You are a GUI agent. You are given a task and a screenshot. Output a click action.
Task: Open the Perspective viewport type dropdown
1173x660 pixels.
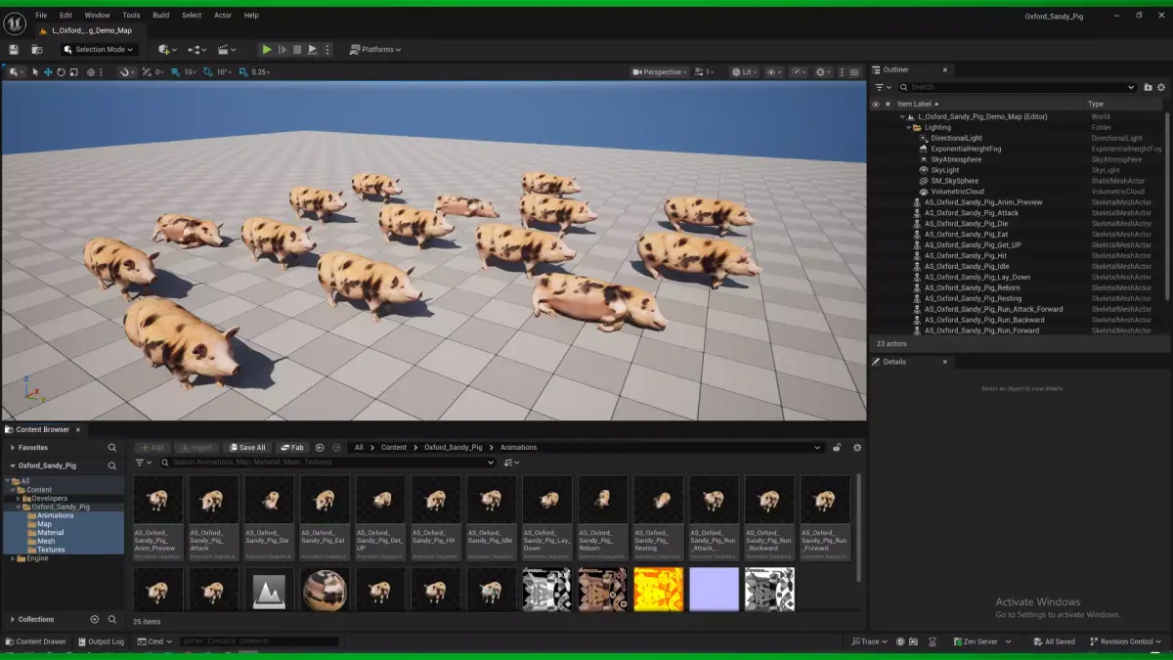pyautogui.click(x=660, y=72)
